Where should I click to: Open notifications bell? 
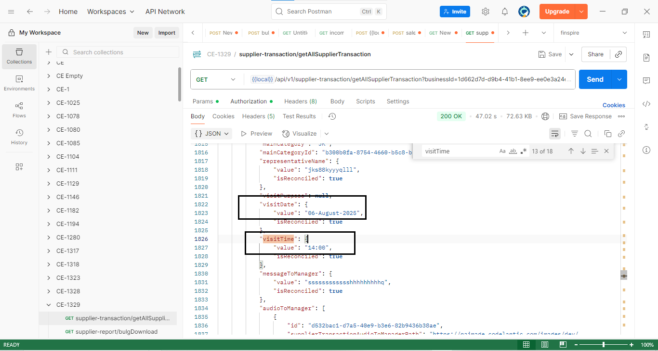point(505,12)
